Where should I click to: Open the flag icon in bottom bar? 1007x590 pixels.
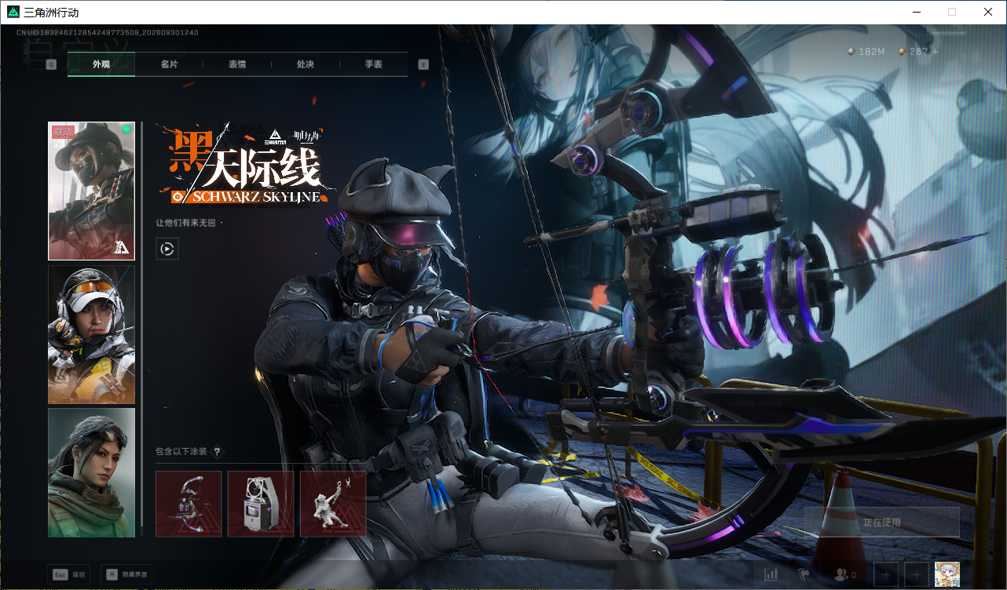coord(804,575)
